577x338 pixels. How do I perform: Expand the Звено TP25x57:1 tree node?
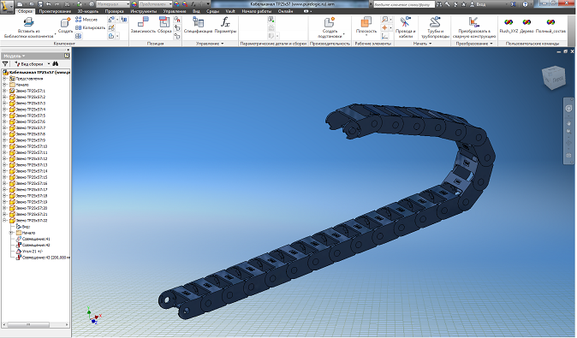tap(5, 91)
